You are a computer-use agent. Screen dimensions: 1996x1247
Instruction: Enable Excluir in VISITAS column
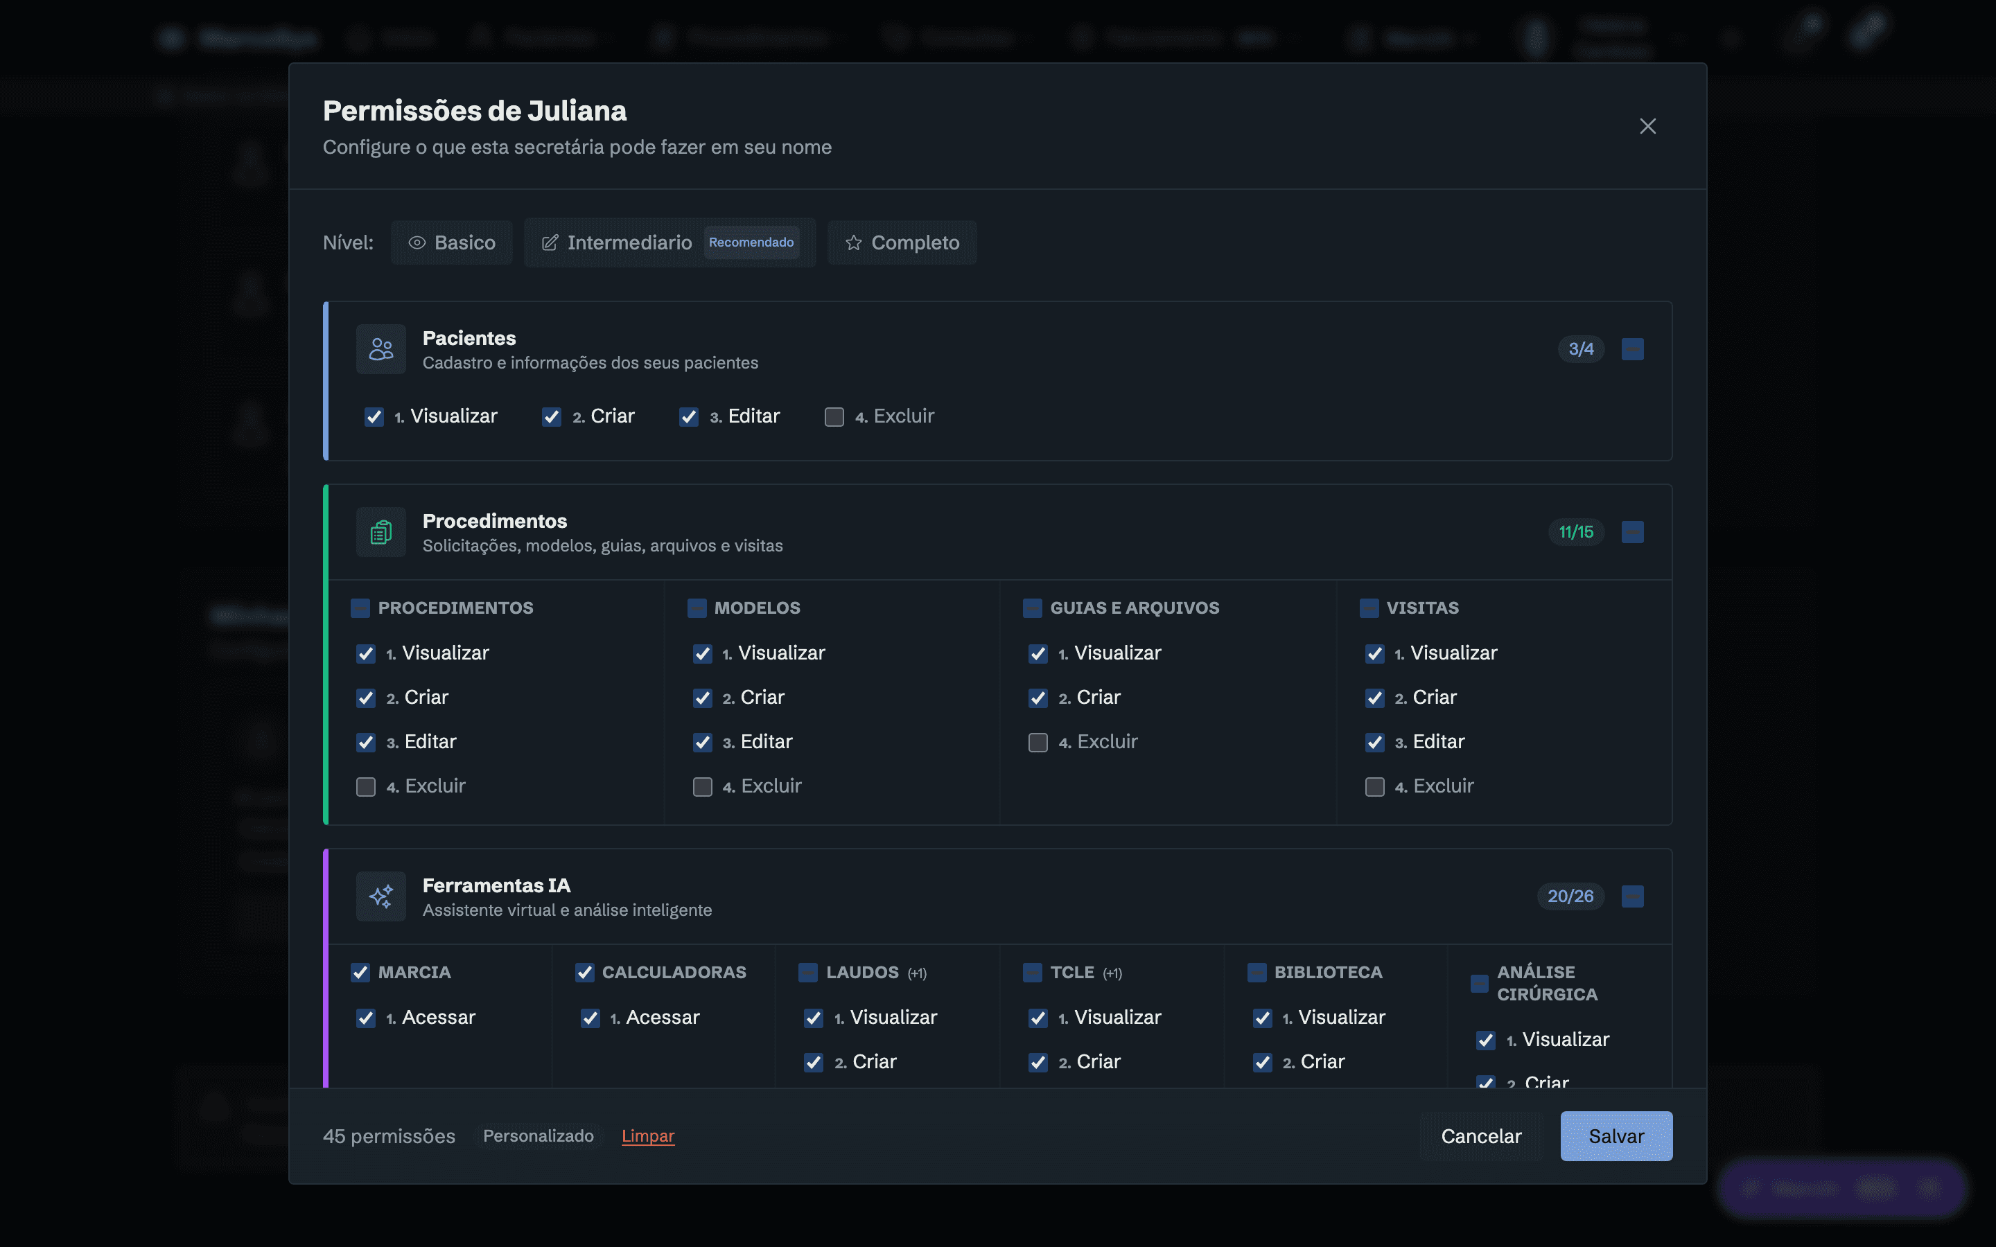(x=1375, y=787)
